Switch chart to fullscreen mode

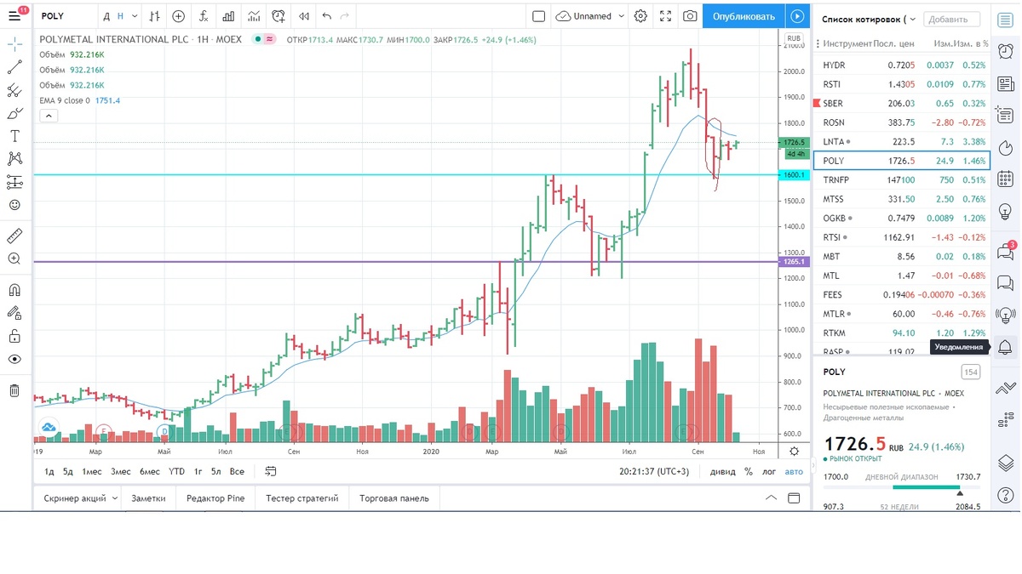tap(665, 16)
